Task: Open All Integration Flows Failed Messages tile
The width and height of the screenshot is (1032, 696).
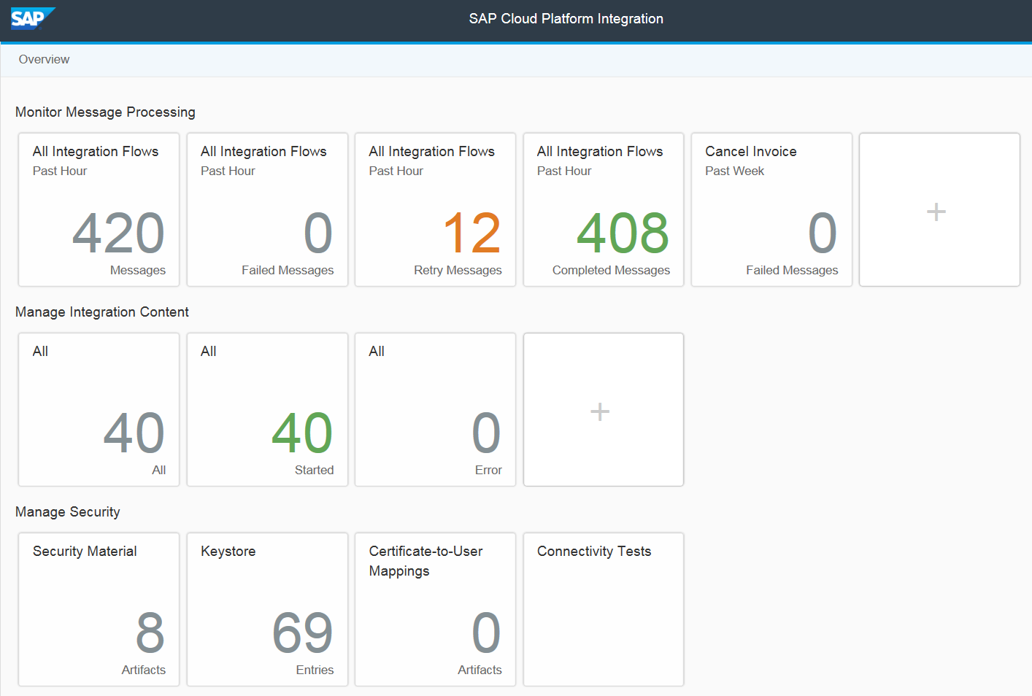Action: pyautogui.click(x=267, y=210)
